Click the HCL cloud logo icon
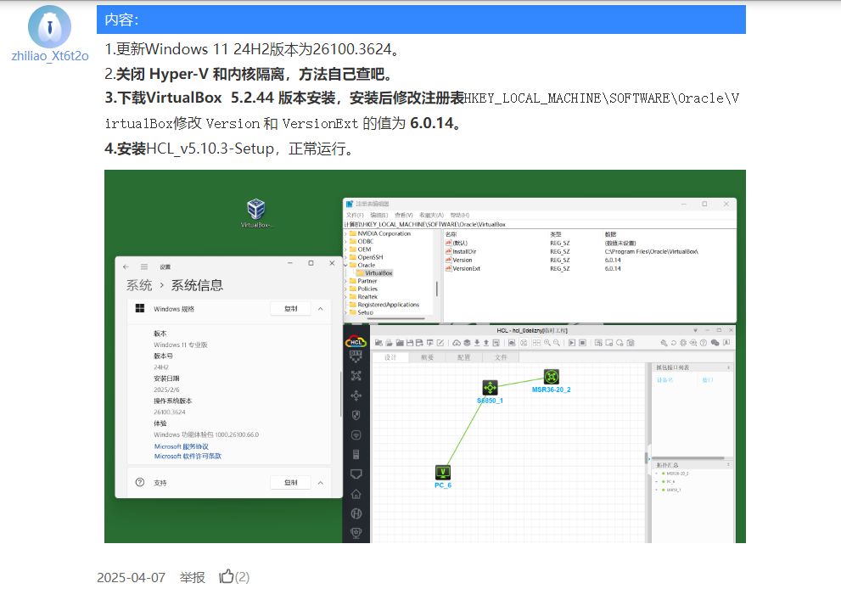This screenshot has height=600, width=841. pyautogui.click(x=356, y=342)
